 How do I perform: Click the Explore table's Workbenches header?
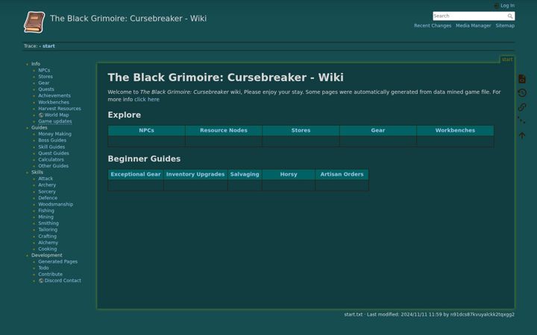tap(455, 130)
